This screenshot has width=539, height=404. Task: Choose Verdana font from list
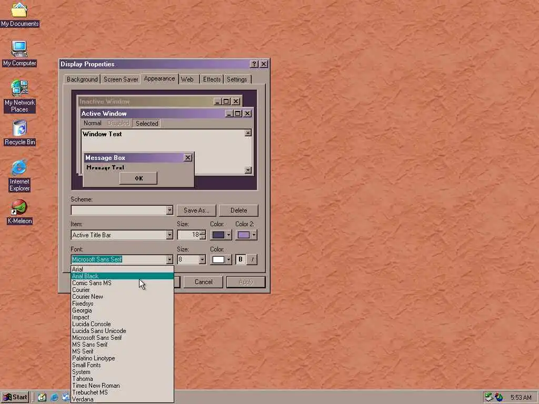(x=122, y=399)
